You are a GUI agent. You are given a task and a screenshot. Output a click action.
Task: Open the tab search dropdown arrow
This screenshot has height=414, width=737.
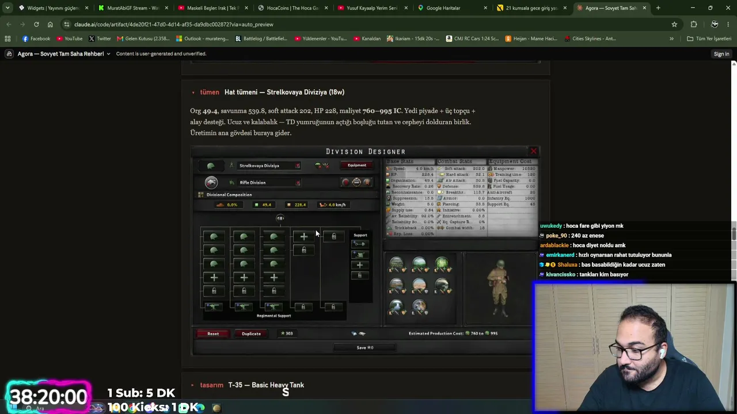(7, 8)
